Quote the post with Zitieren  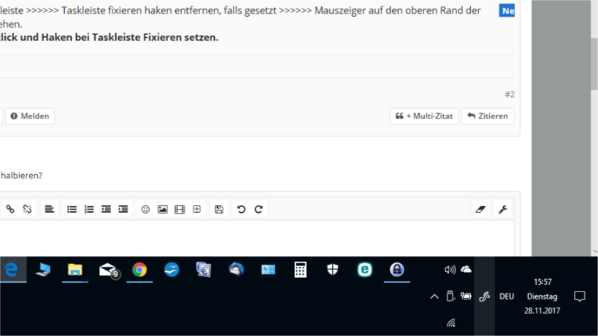coord(488,116)
